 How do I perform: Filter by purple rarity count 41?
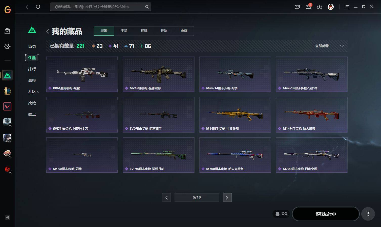113,46
